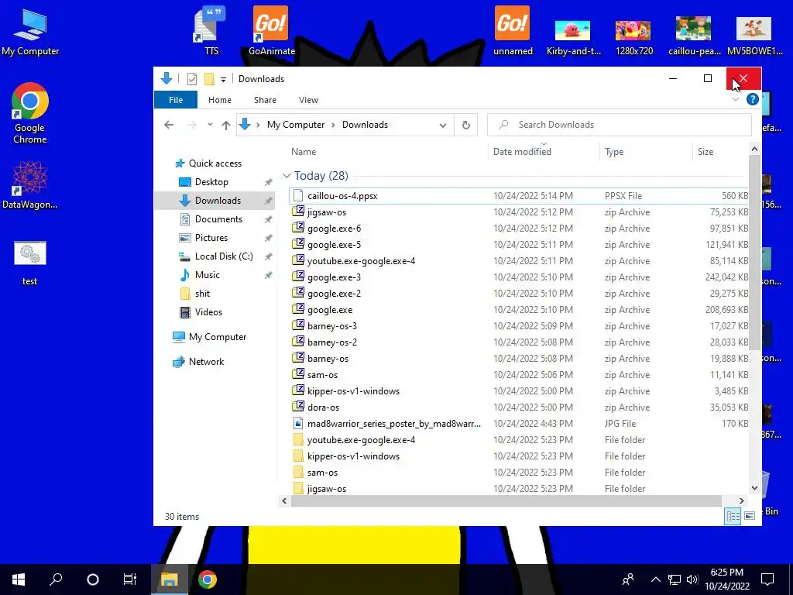Click the vertical scrollbar up arrow
The height and width of the screenshot is (595, 793).
(754, 149)
